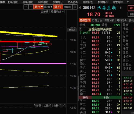Click 委差 -8728 value

tap(117, 25)
